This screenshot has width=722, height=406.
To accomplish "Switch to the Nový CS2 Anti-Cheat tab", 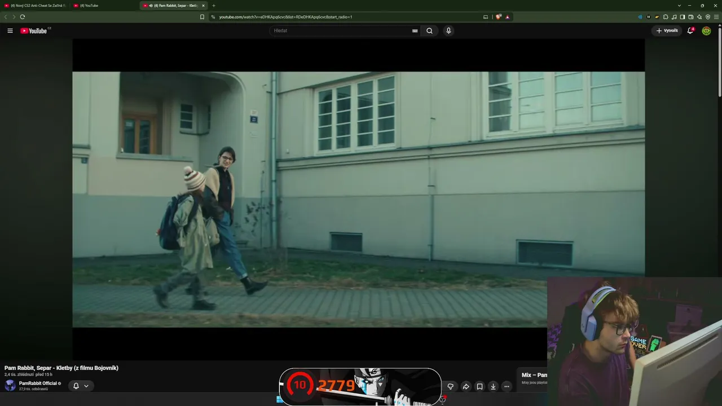I will click(x=35, y=6).
